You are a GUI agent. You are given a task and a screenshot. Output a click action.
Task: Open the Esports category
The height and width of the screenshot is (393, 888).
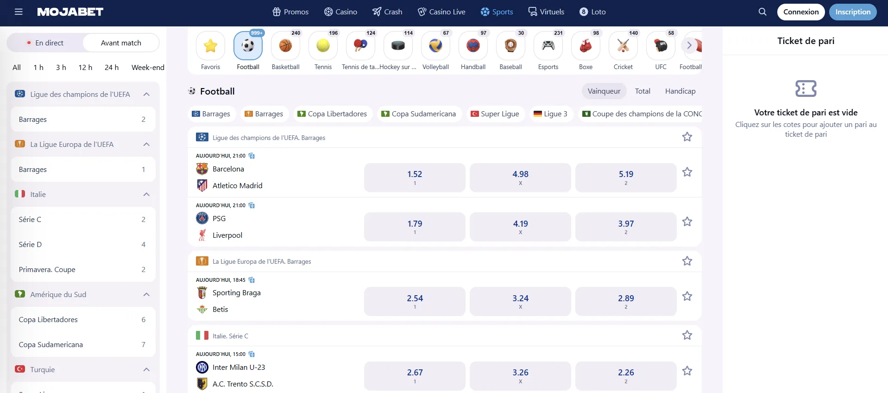[x=548, y=45]
